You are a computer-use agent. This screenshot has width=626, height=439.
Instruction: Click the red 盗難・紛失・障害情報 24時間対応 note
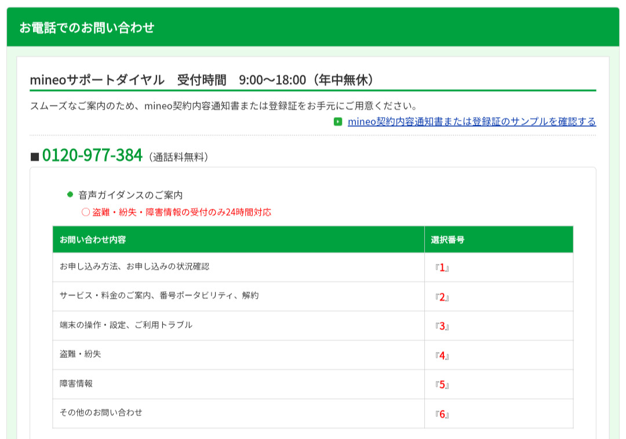[176, 212]
